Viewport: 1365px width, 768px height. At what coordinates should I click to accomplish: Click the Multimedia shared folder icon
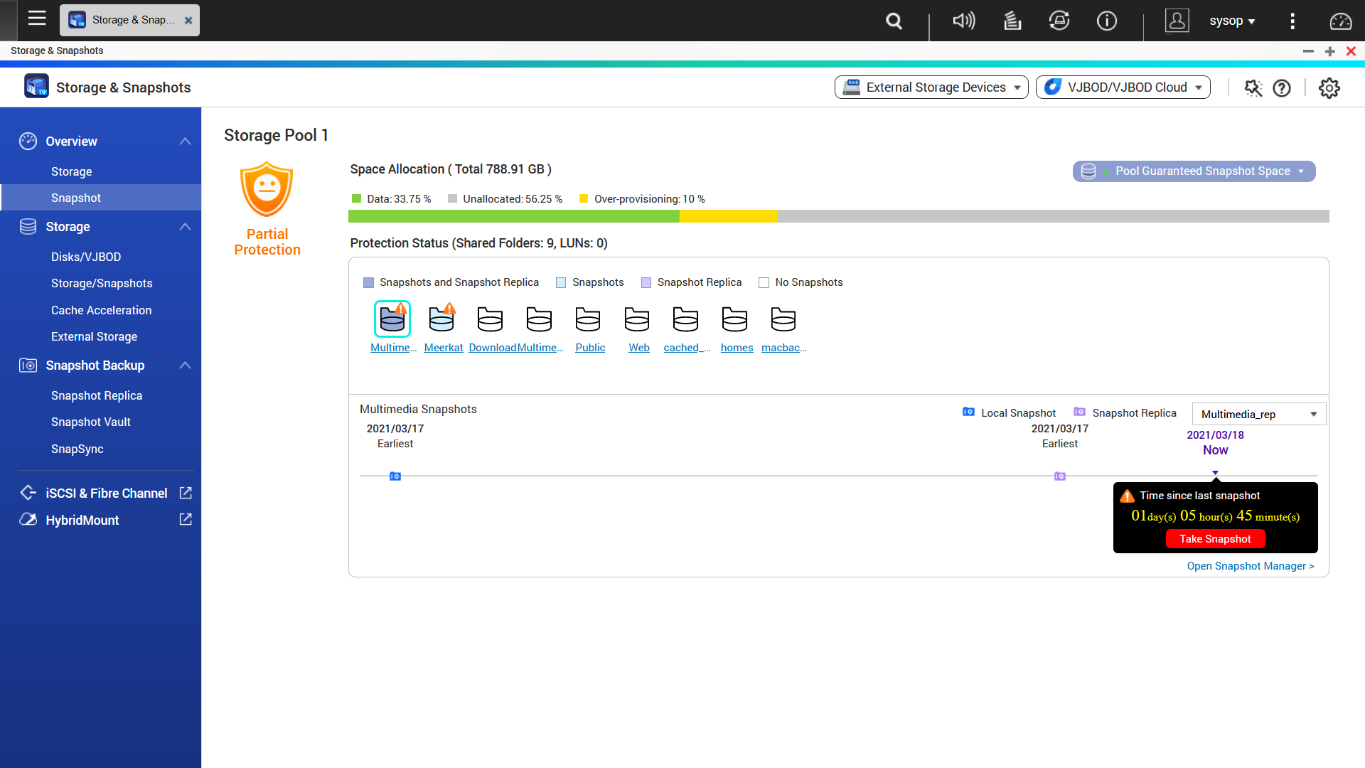[x=392, y=319]
